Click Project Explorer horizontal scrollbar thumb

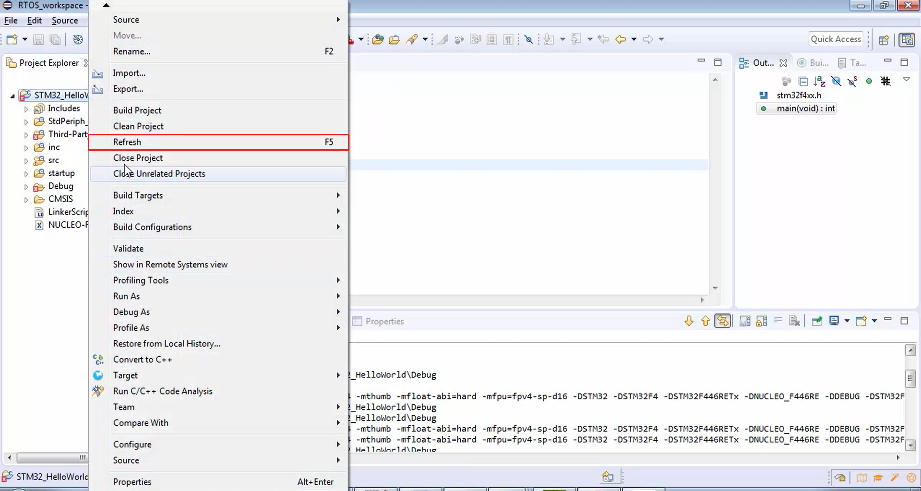pyautogui.click(x=52, y=457)
